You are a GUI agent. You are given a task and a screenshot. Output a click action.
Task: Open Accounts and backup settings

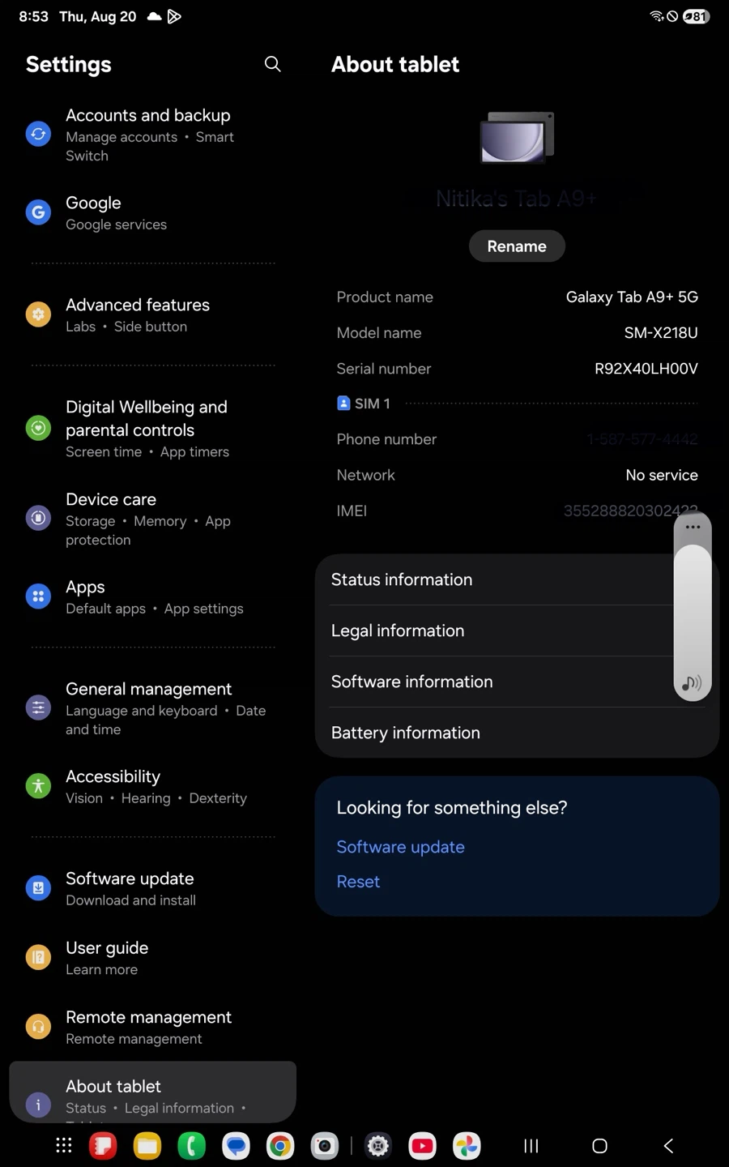click(152, 135)
